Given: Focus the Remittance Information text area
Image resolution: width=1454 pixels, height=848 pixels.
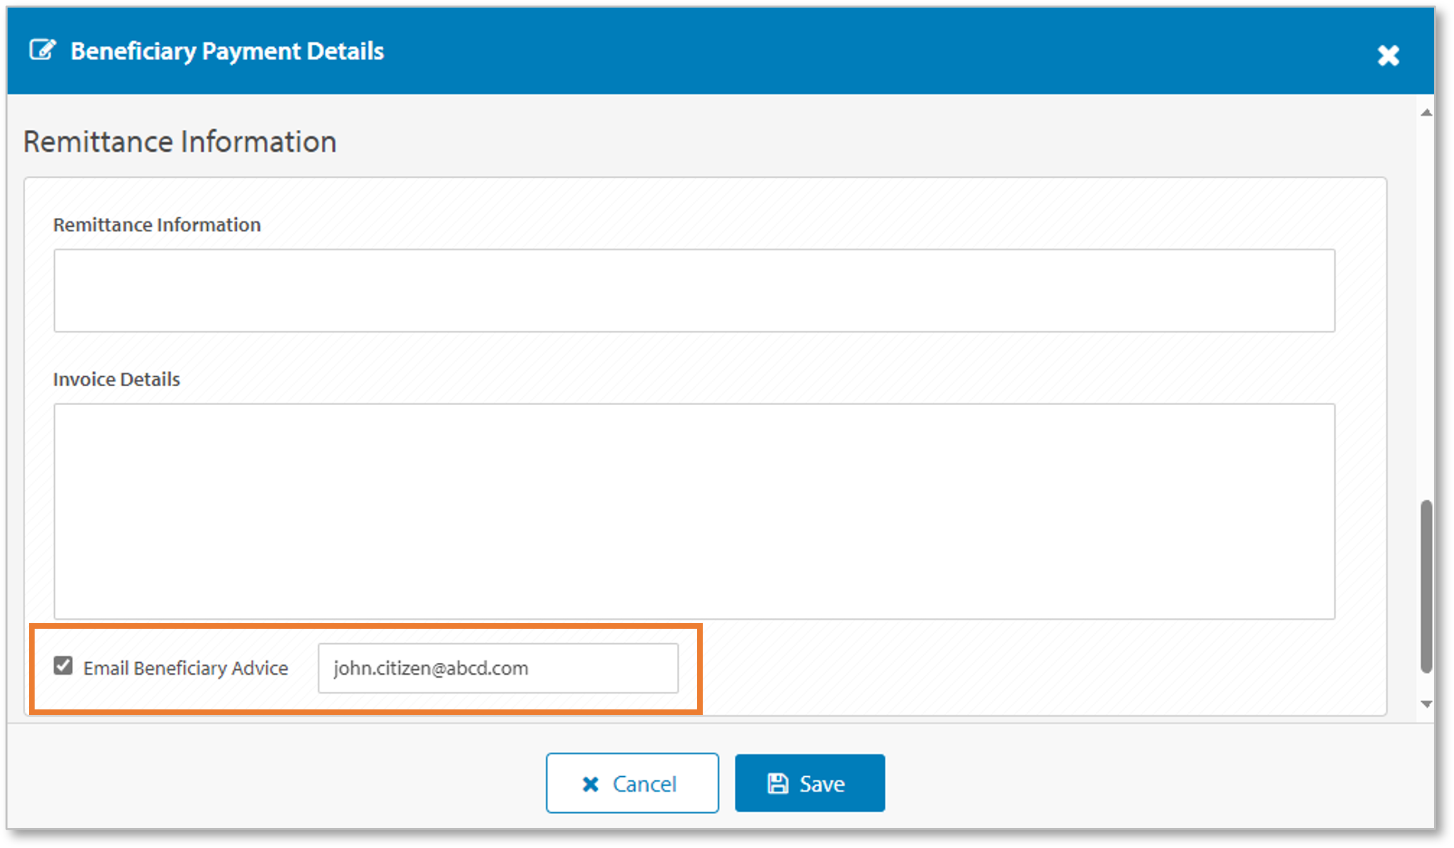Looking at the screenshot, I should click(x=694, y=290).
